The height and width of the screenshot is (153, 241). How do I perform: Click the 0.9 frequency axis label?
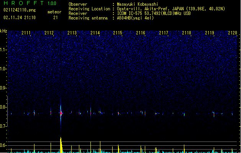click(x=3, y=88)
